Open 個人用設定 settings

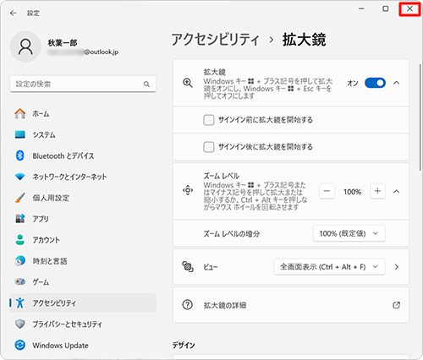pos(83,198)
